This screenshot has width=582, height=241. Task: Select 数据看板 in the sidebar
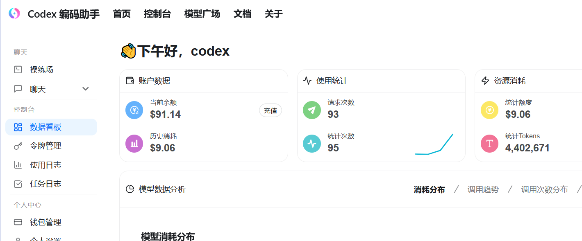[x=45, y=127]
